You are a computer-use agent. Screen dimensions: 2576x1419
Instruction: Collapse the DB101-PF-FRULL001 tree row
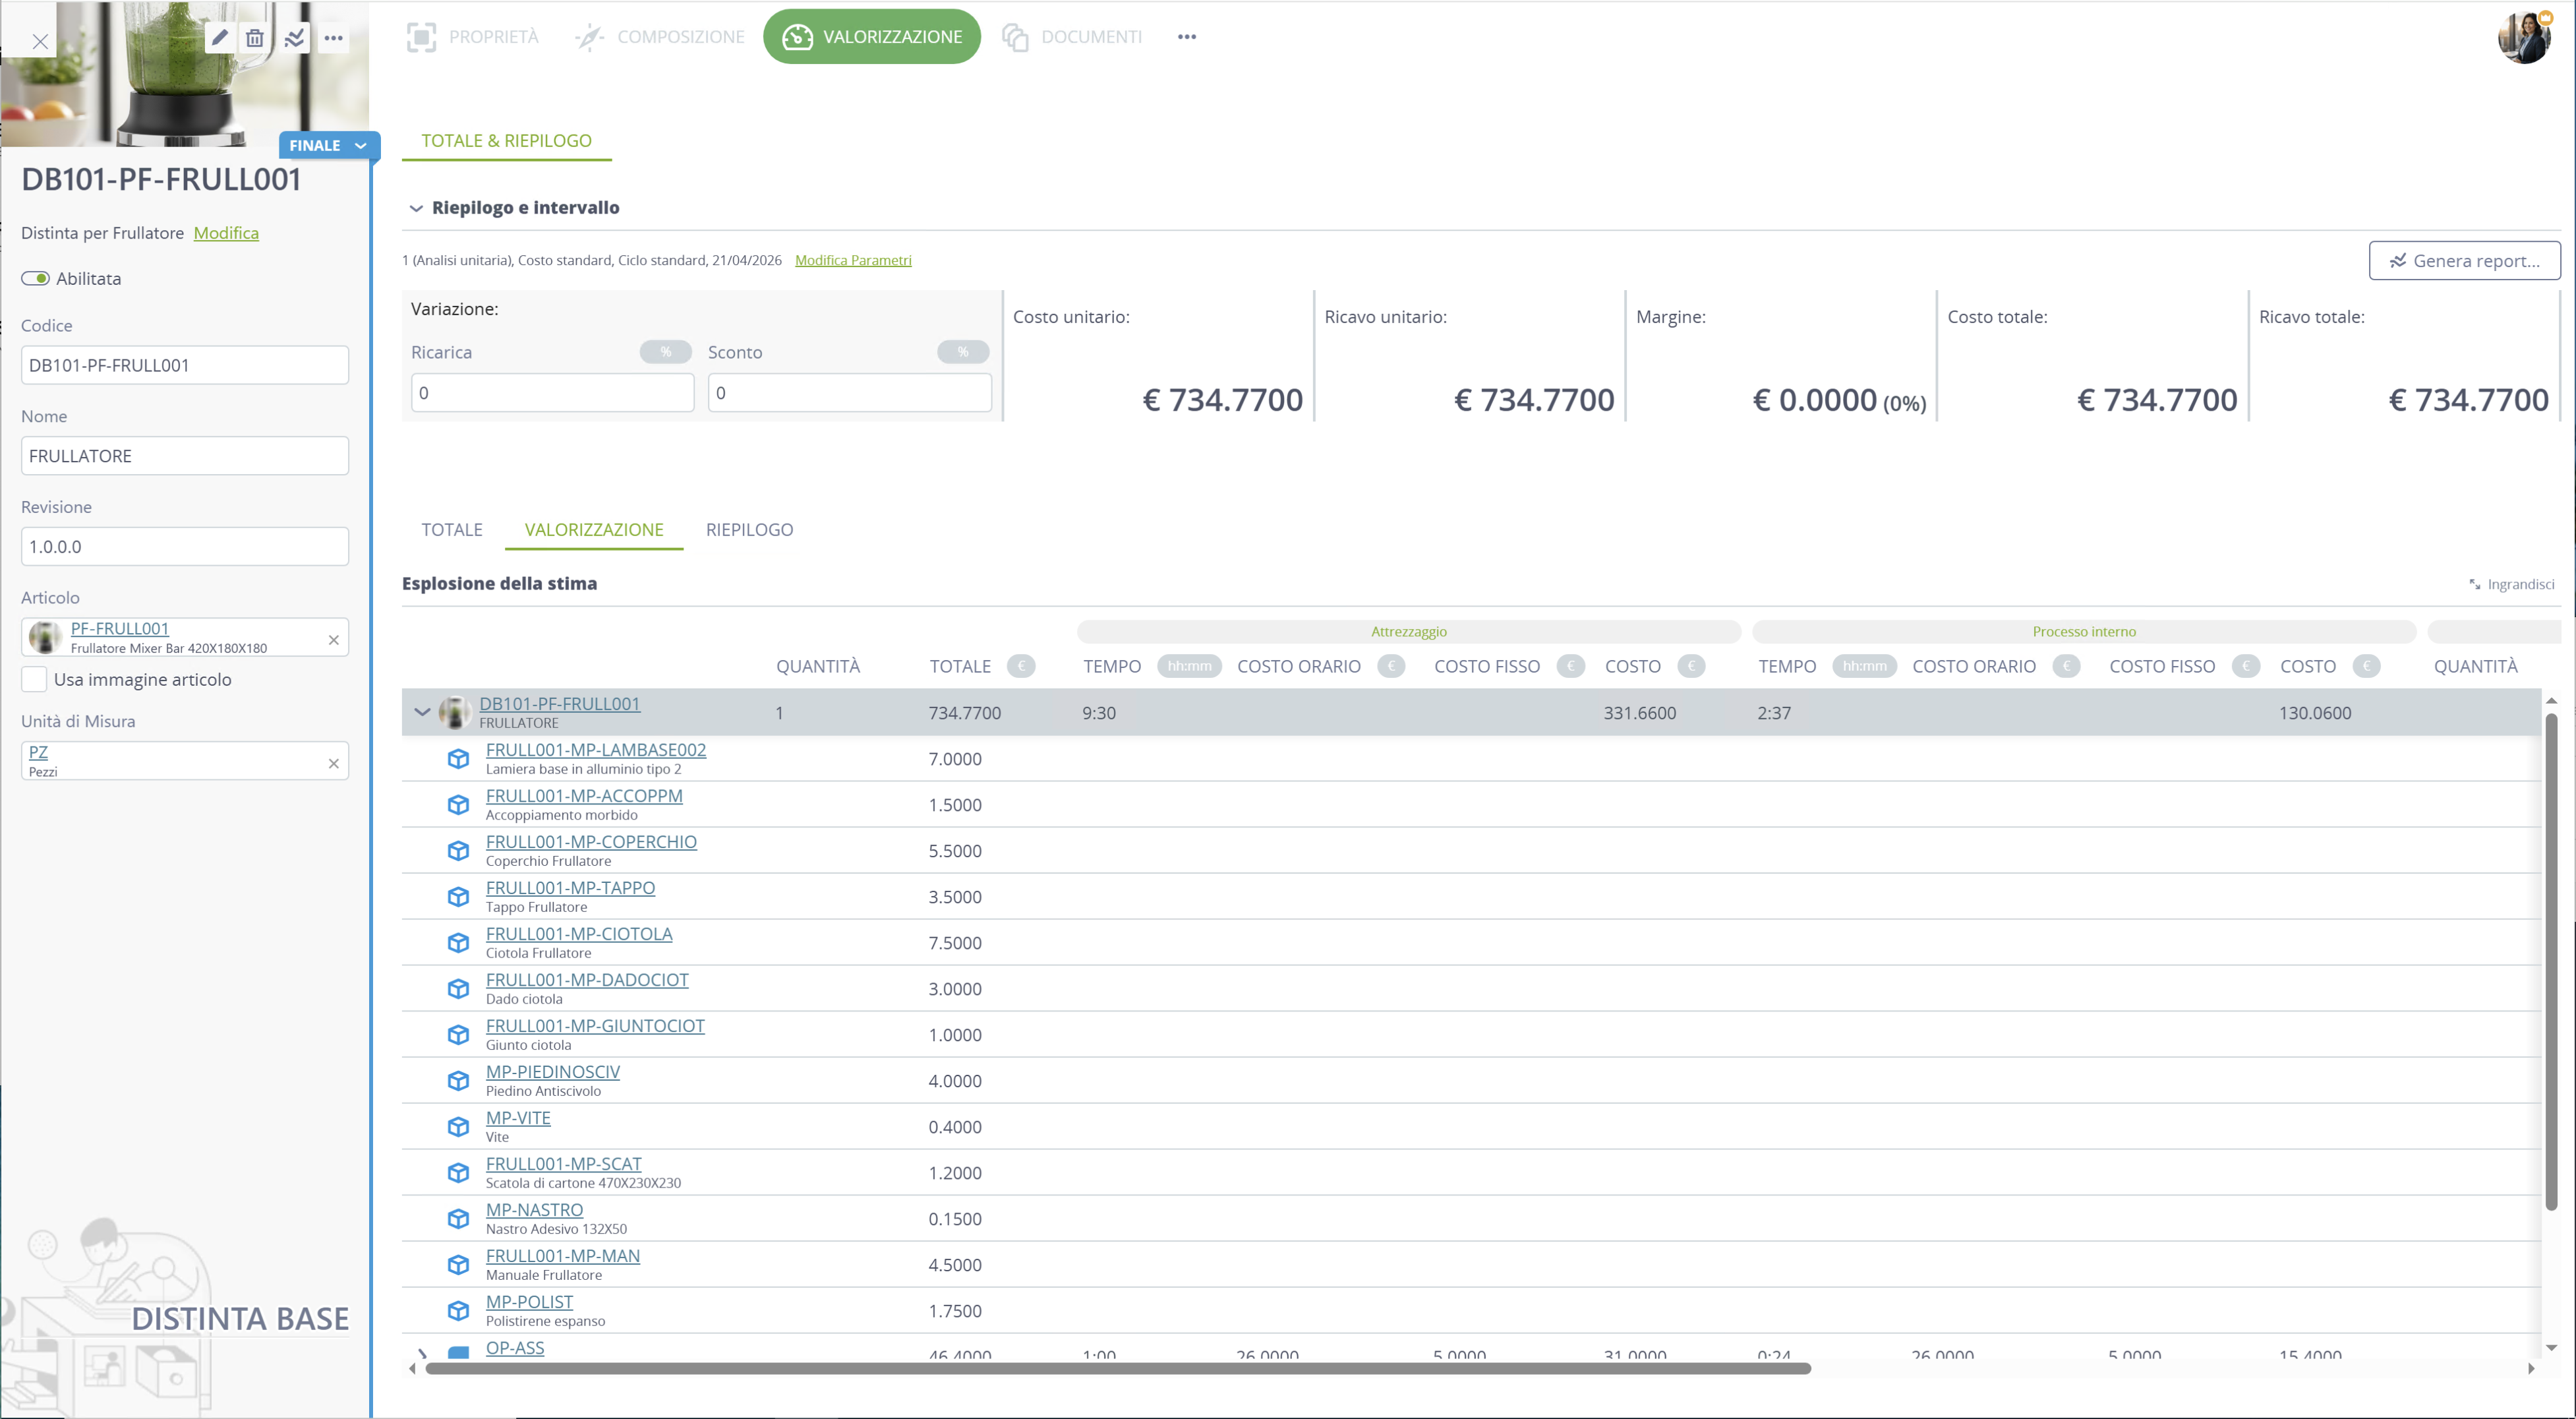click(x=422, y=712)
